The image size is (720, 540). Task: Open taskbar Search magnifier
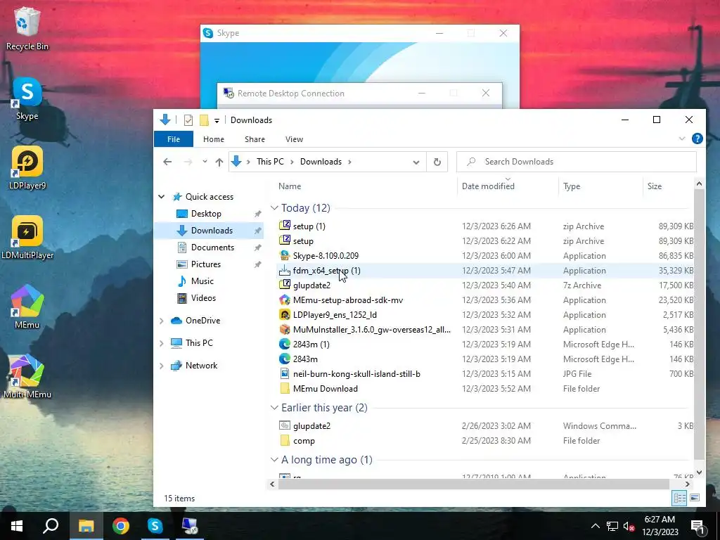(51, 526)
